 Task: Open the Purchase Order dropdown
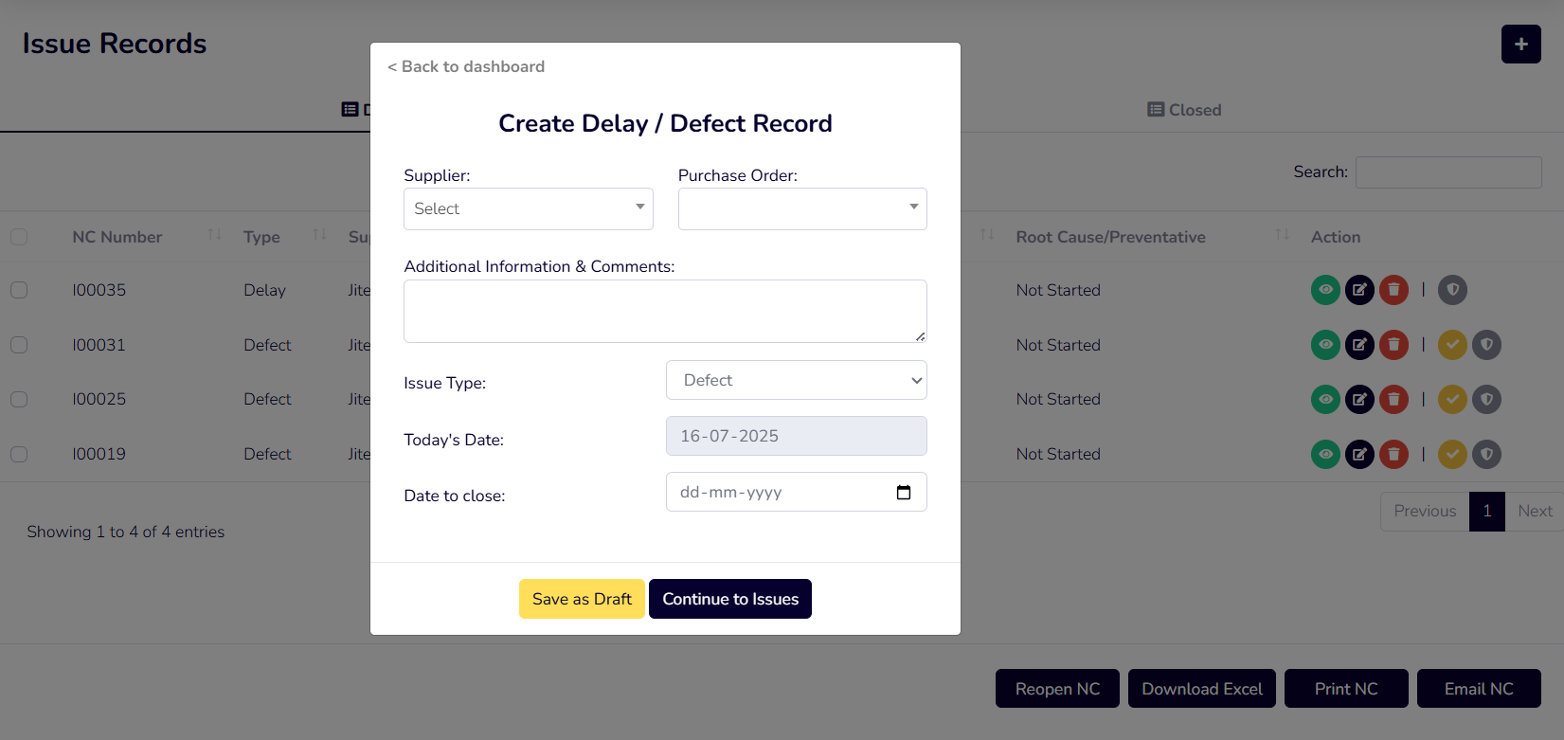pyautogui.click(x=802, y=208)
